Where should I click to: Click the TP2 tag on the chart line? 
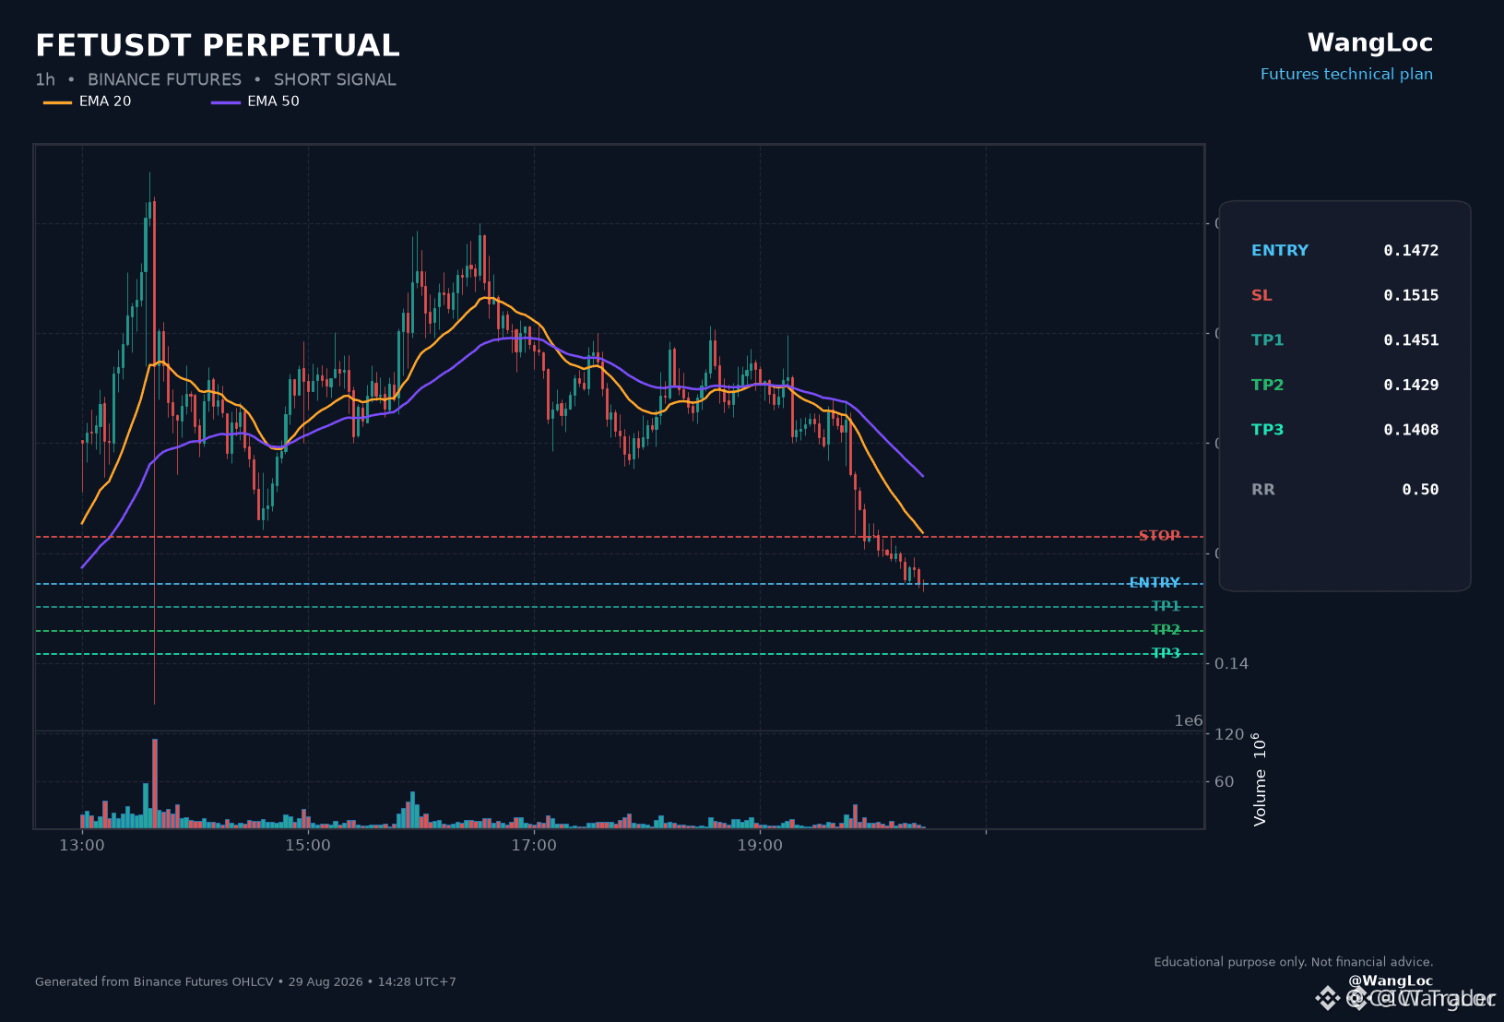point(1166,630)
